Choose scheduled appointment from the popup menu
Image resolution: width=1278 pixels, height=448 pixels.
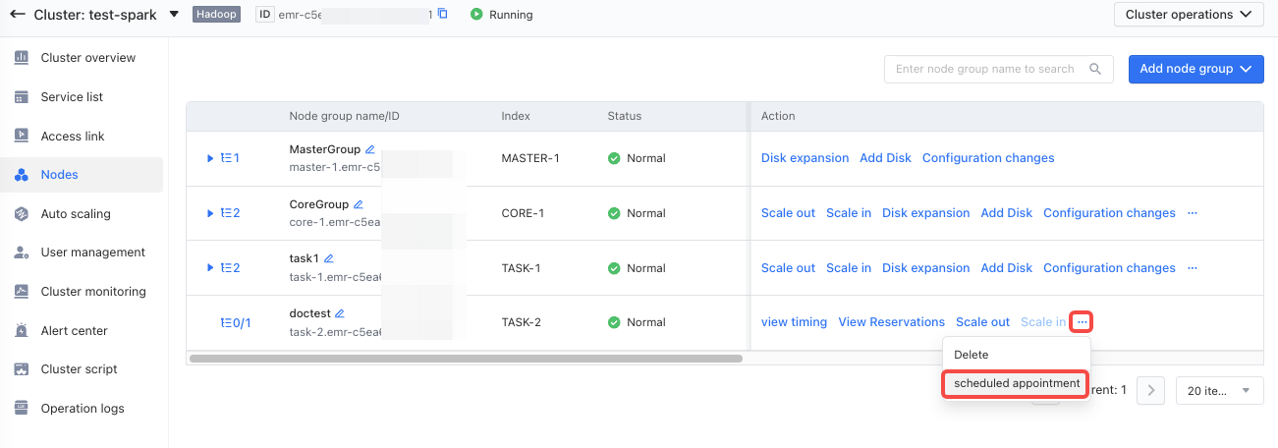[x=1016, y=383]
